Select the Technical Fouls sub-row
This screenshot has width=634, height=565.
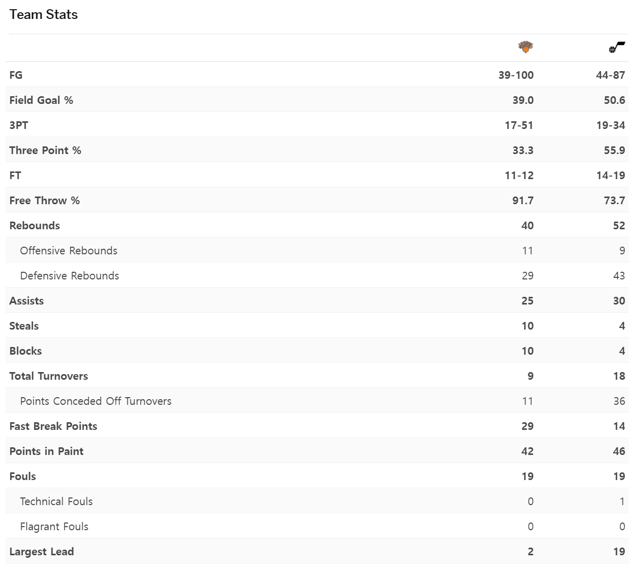tap(317, 501)
